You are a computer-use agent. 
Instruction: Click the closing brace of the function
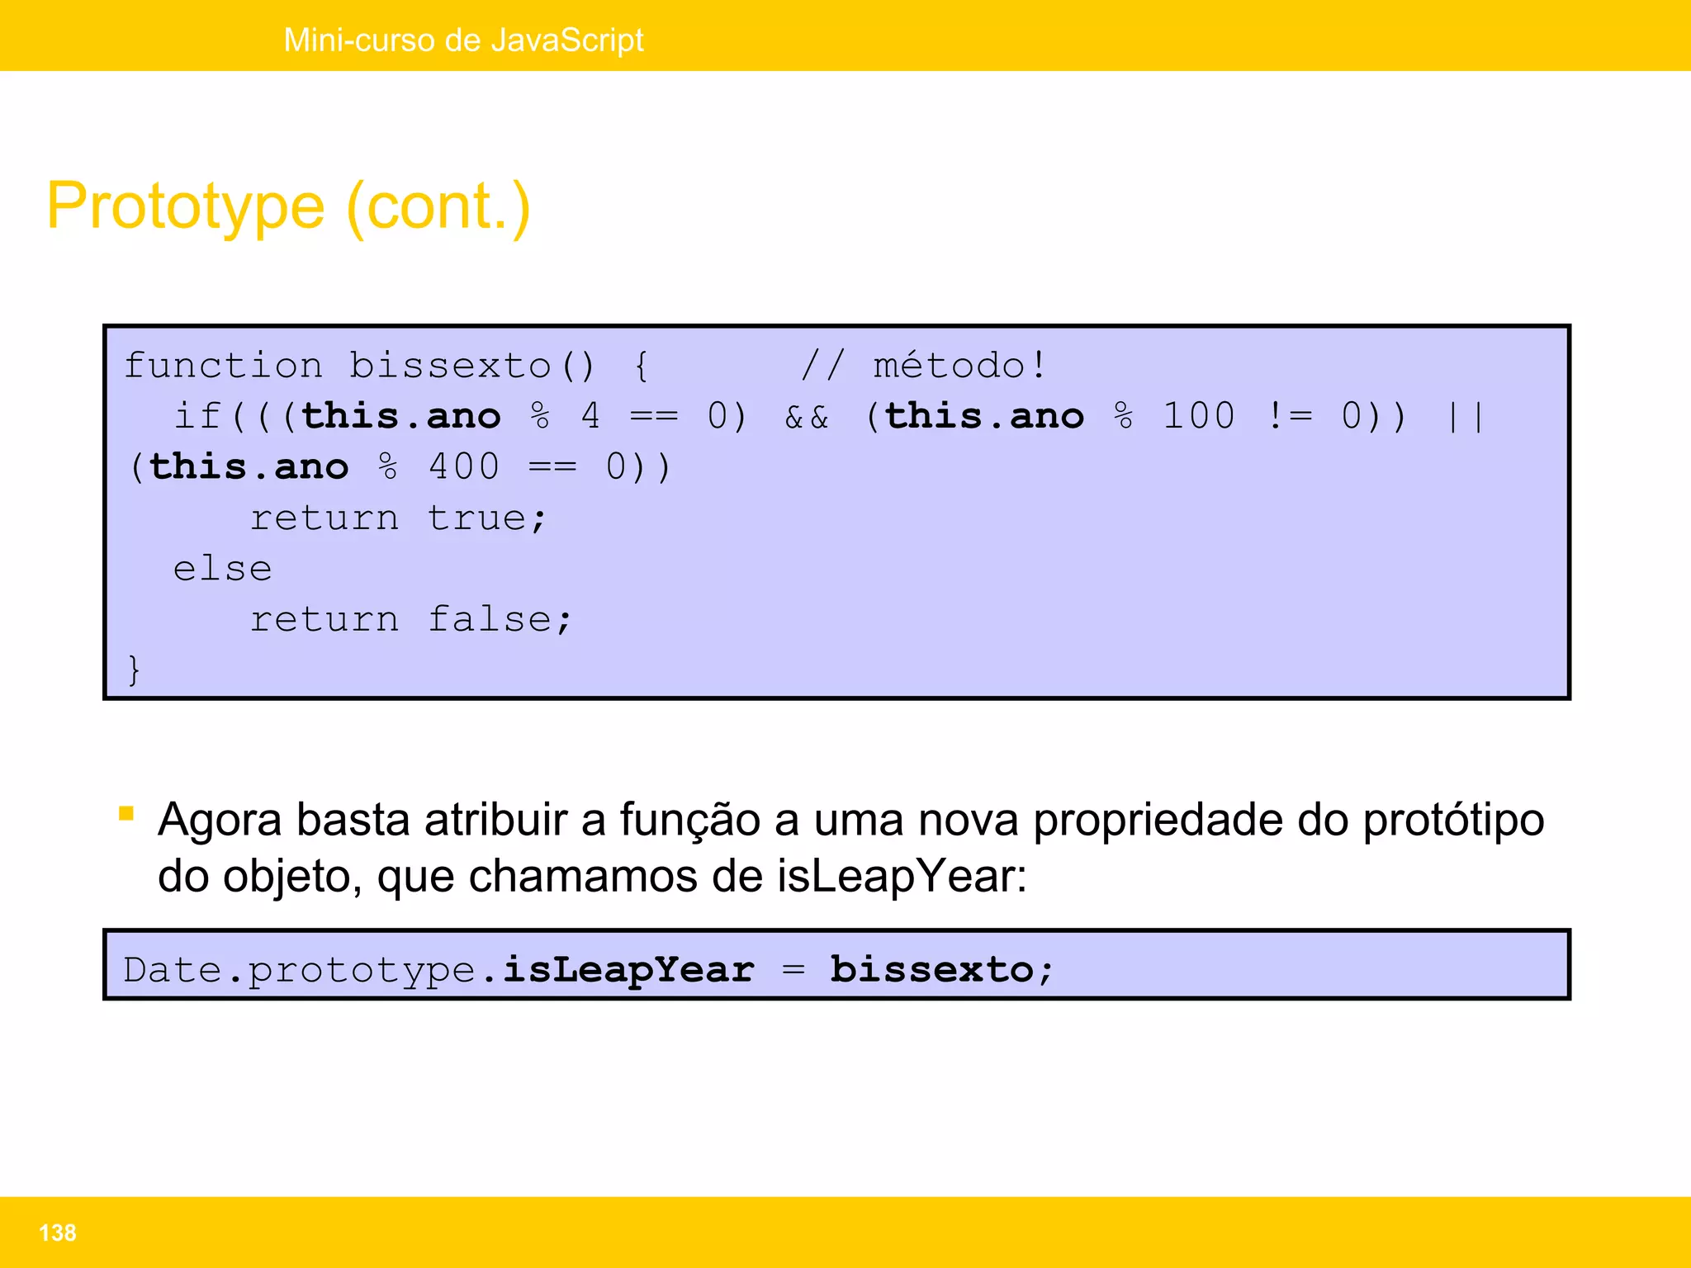[x=134, y=669]
